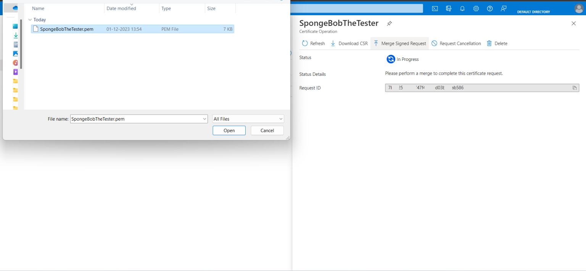This screenshot has width=586, height=271.
Task: Click the notifications bell icon
Action: click(462, 8)
